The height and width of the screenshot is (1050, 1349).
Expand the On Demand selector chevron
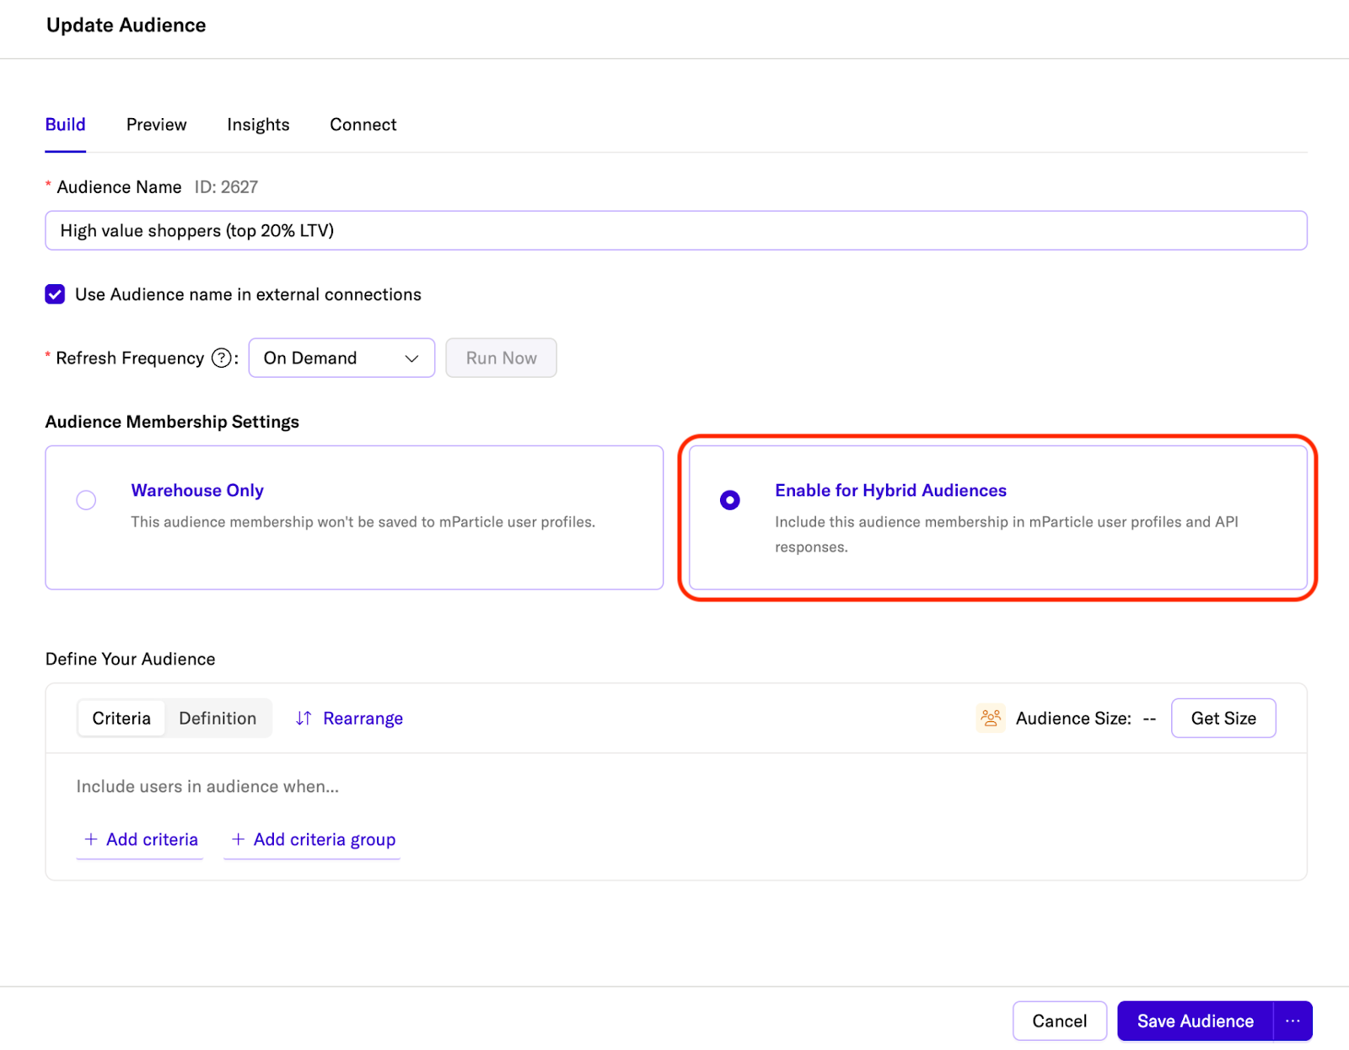tap(411, 358)
